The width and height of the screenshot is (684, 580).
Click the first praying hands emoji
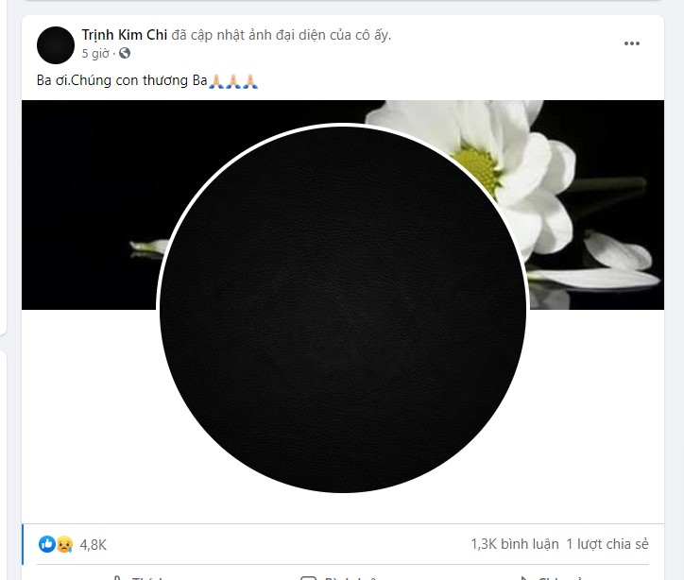tap(216, 81)
